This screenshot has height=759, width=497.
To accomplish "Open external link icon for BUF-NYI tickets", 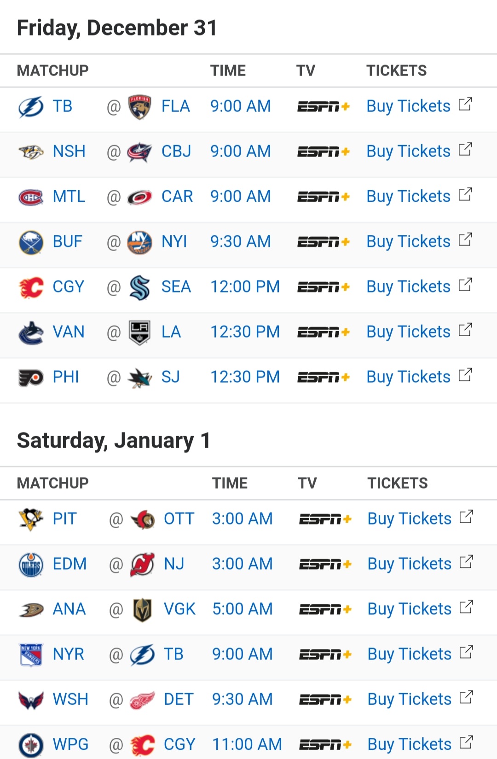I will [x=465, y=240].
